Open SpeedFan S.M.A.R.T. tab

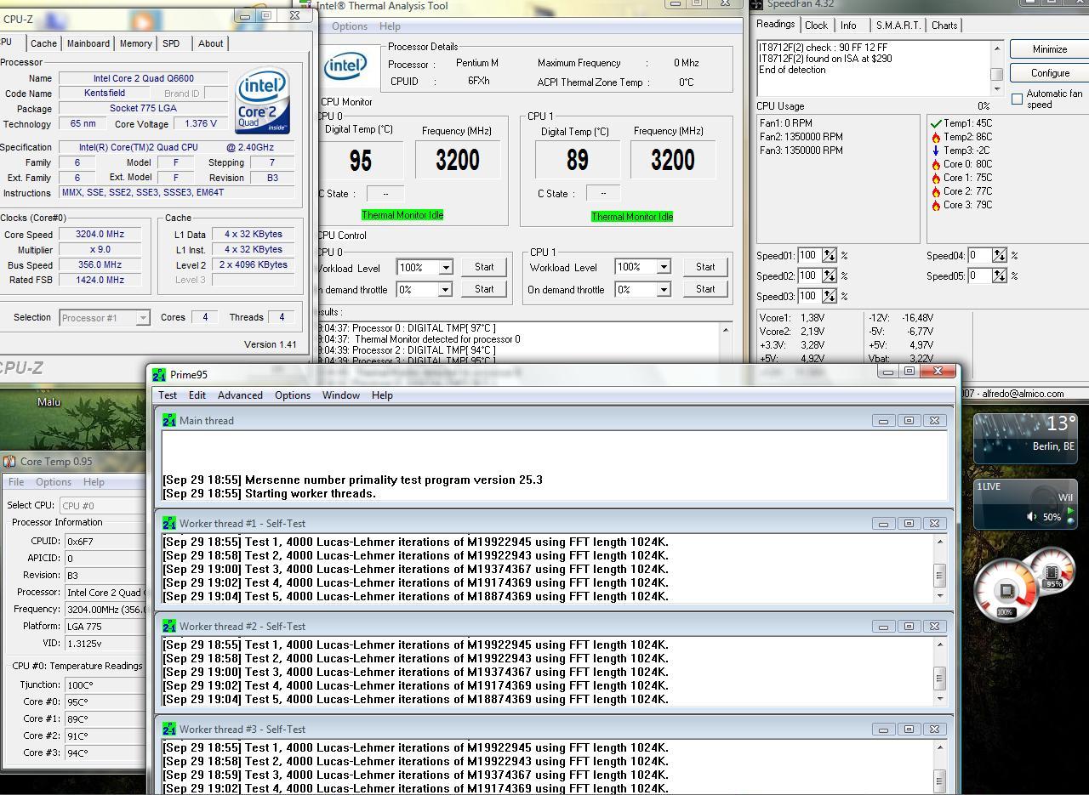(898, 26)
